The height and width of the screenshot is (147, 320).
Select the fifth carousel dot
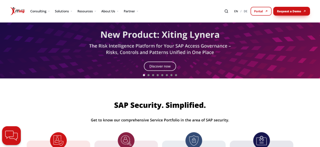(162, 75)
